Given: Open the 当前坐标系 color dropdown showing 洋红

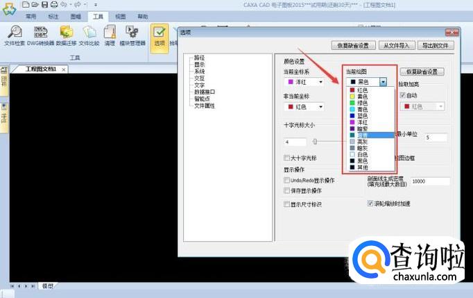Looking at the screenshot, I should 304,82.
